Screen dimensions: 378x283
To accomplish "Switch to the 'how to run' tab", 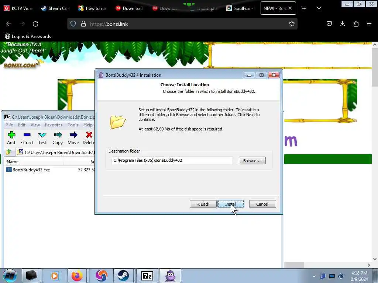I will point(92,8).
